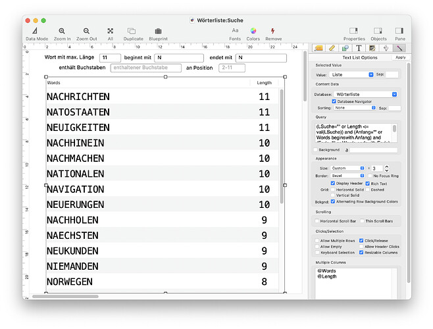This screenshot has height=329, width=433.
Task: Click the Remove lightning icon
Action: [x=273, y=31]
